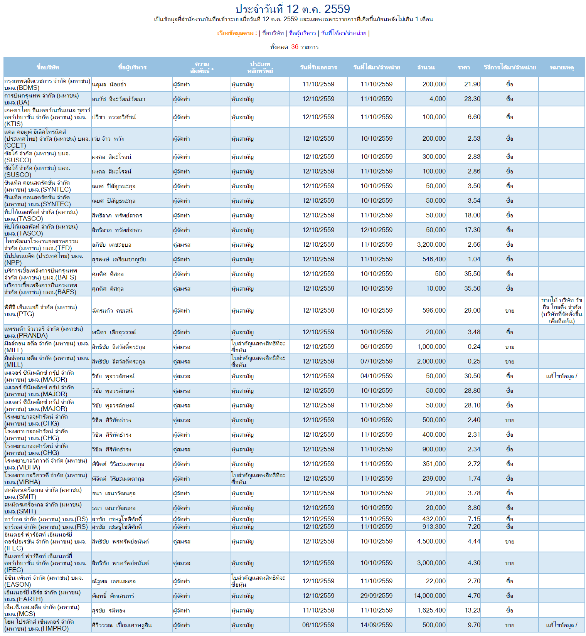
Task: Sort by วันที่ได้มา/จำหน่าย link above the table
Action: (344, 33)
